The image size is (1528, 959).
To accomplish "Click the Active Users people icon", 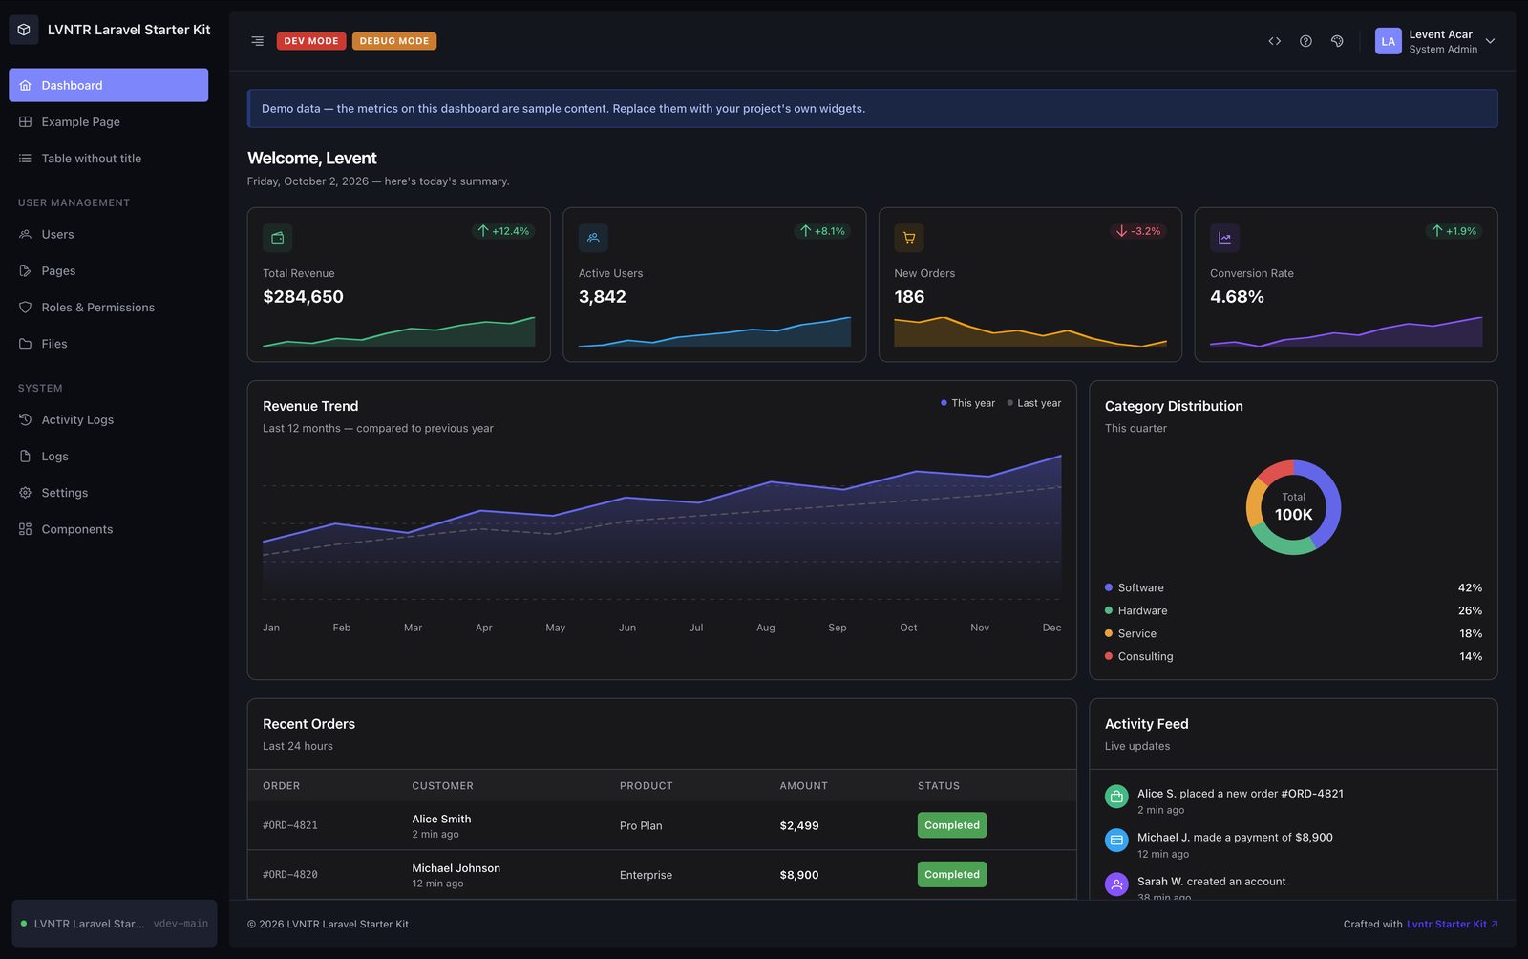I will point(593,237).
